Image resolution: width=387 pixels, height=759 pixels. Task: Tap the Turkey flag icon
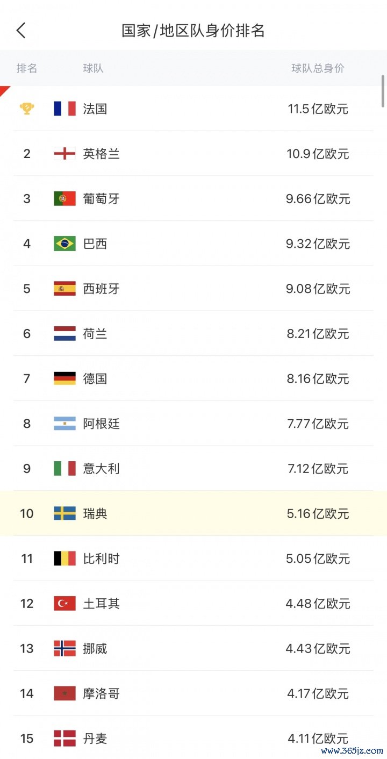pos(64,603)
